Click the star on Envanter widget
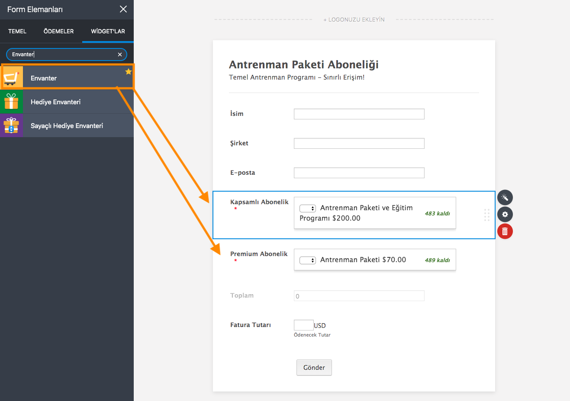This screenshot has height=401, width=570. click(x=128, y=72)
